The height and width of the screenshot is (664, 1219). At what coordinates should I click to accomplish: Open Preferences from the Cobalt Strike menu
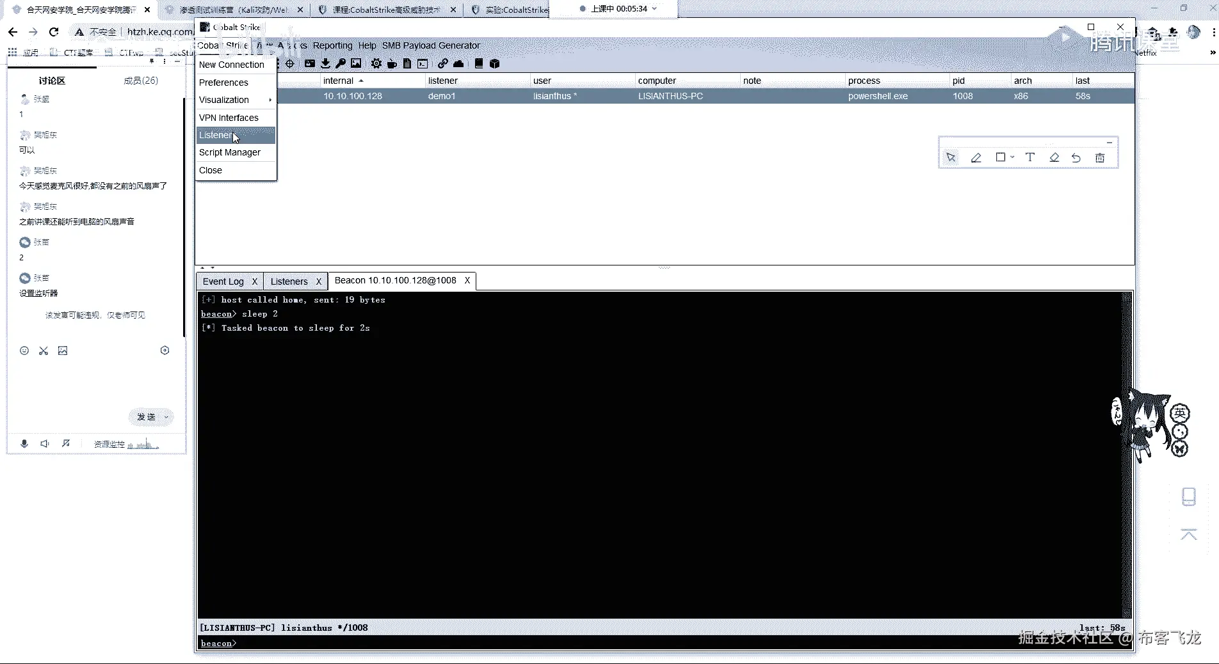tap(236, 83)
